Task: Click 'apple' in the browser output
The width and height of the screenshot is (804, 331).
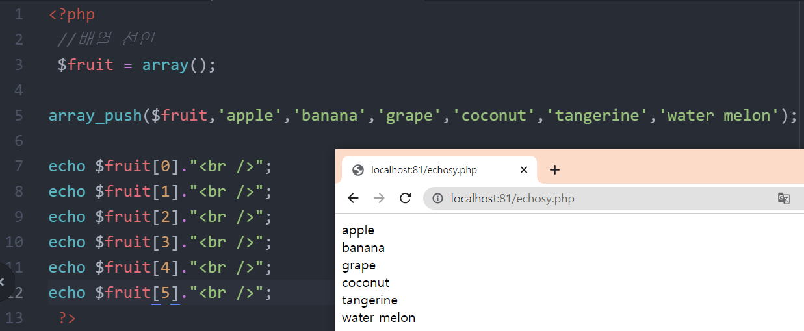Action: pos(358,230)
